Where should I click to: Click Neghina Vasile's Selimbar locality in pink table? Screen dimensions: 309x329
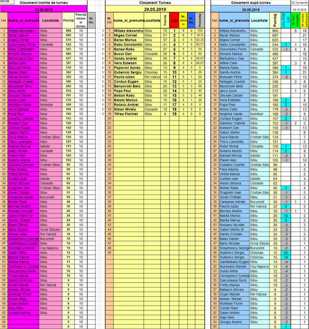point(50,105)
